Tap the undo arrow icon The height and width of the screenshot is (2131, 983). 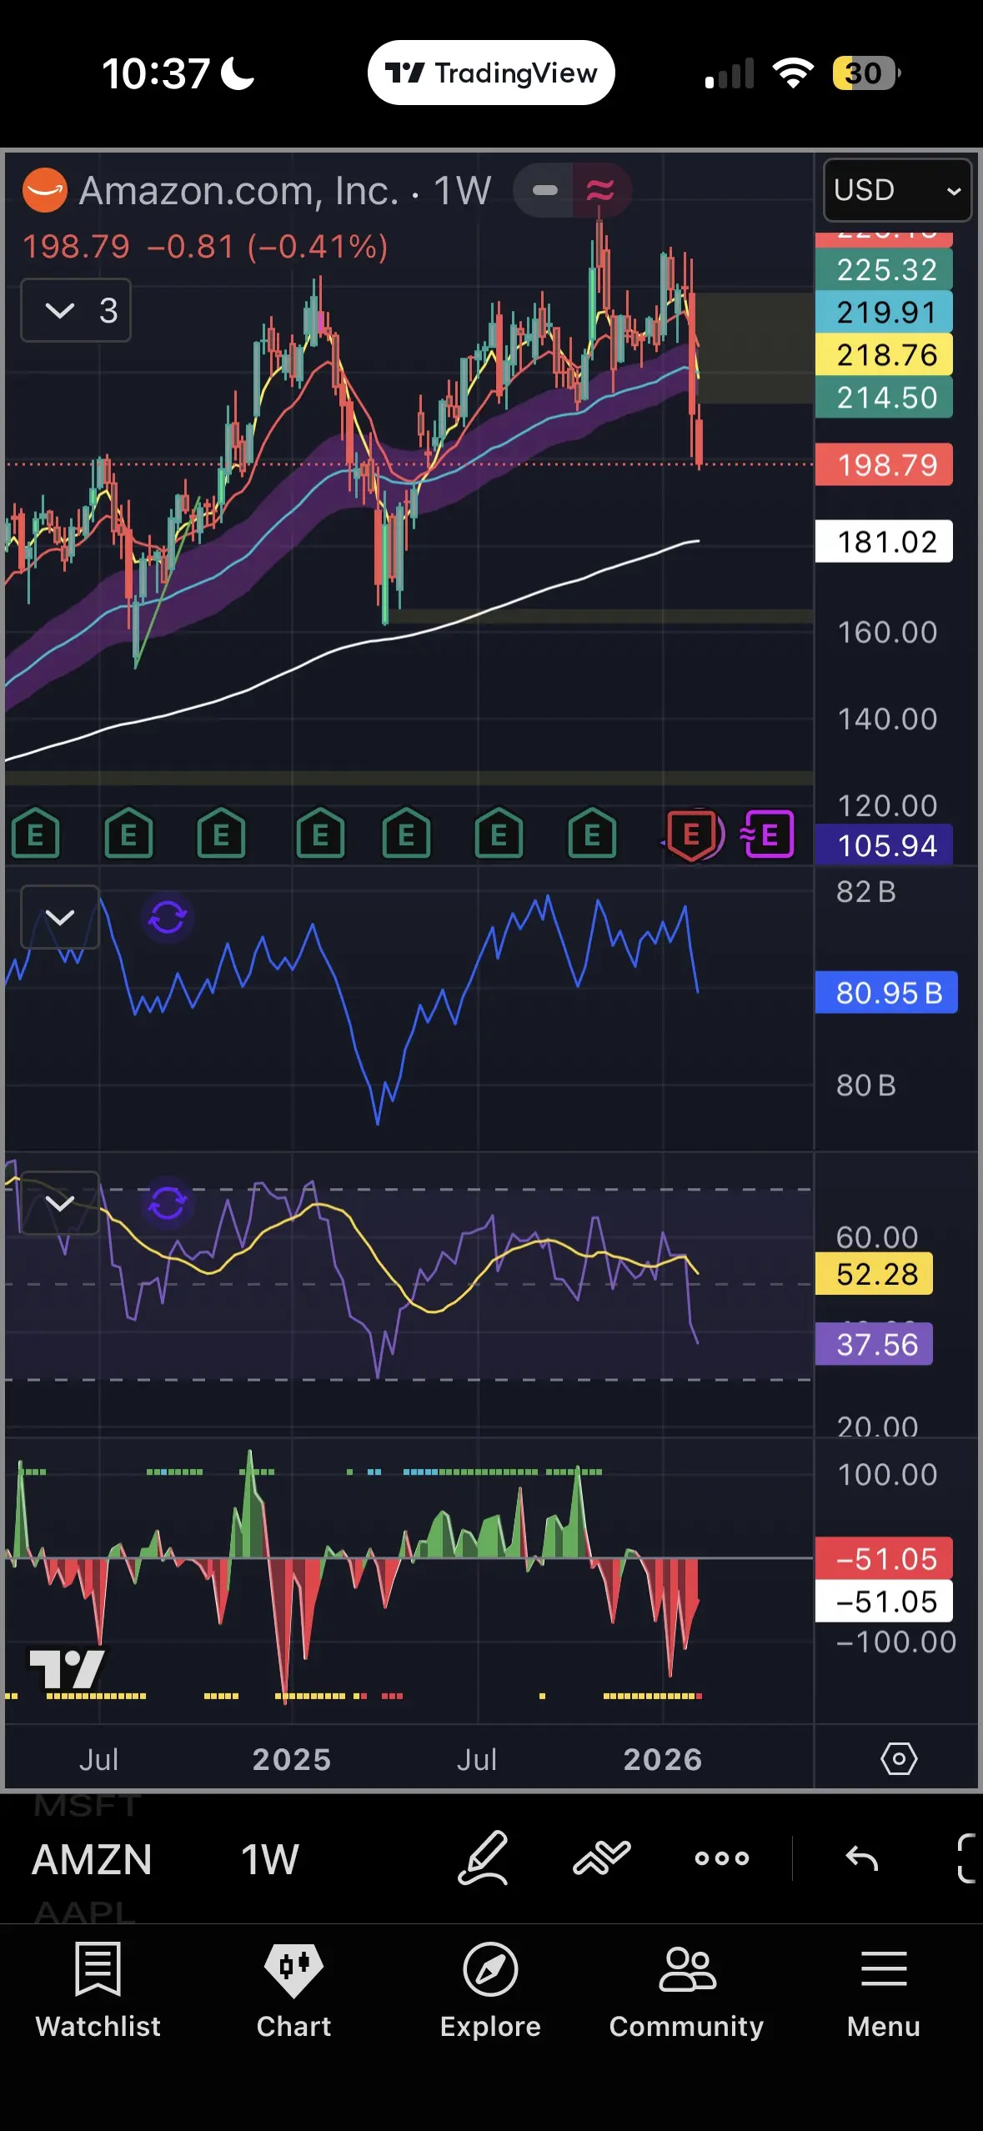(862, 1858)
